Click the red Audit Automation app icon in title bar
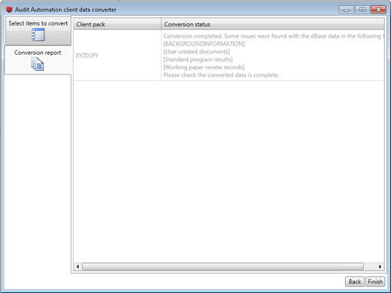This screenshot has width=391, height=293. (x=9, y=10)
